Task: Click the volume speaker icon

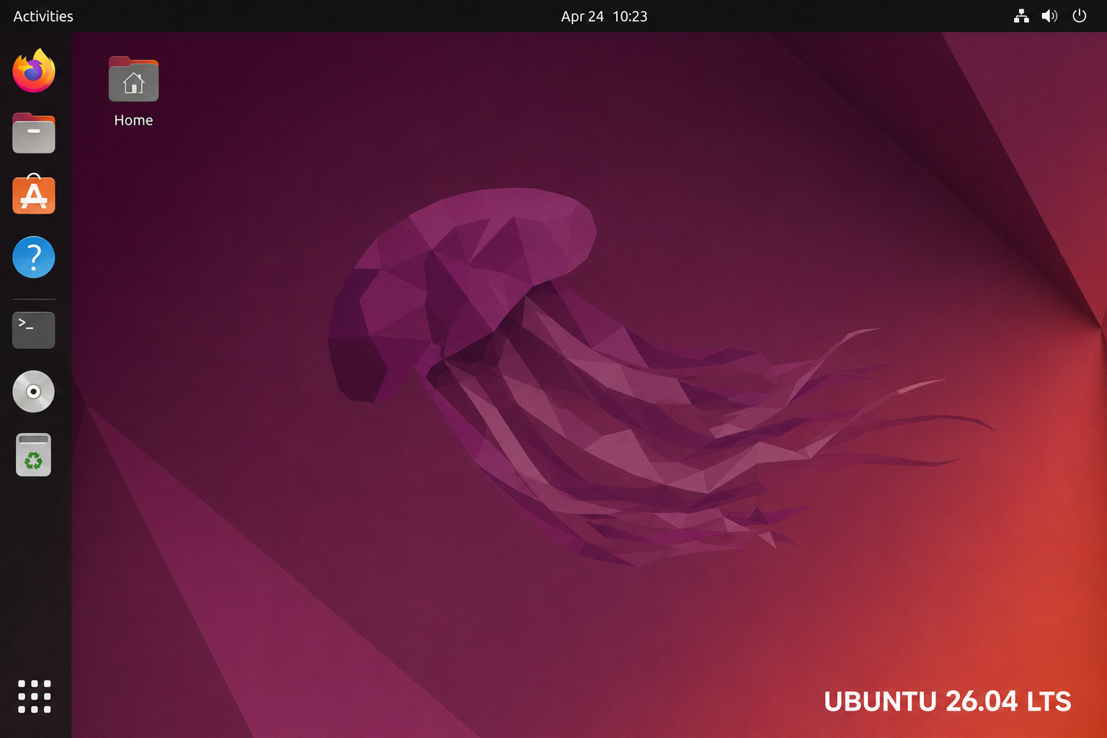Action: click(1049, 16)
